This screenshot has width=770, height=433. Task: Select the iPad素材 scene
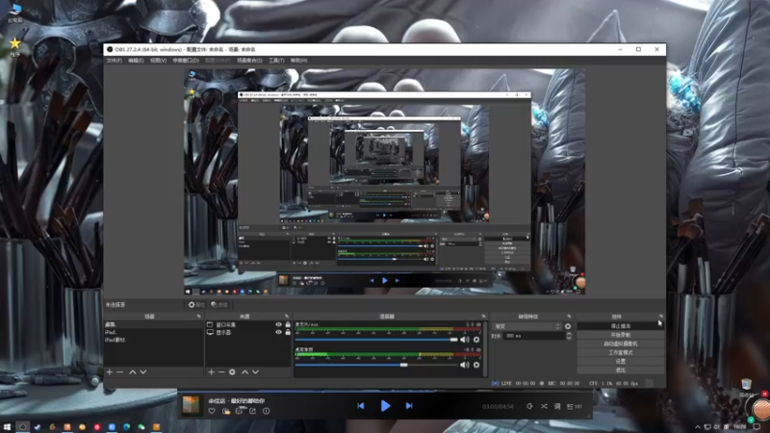(x=153, y=340)
